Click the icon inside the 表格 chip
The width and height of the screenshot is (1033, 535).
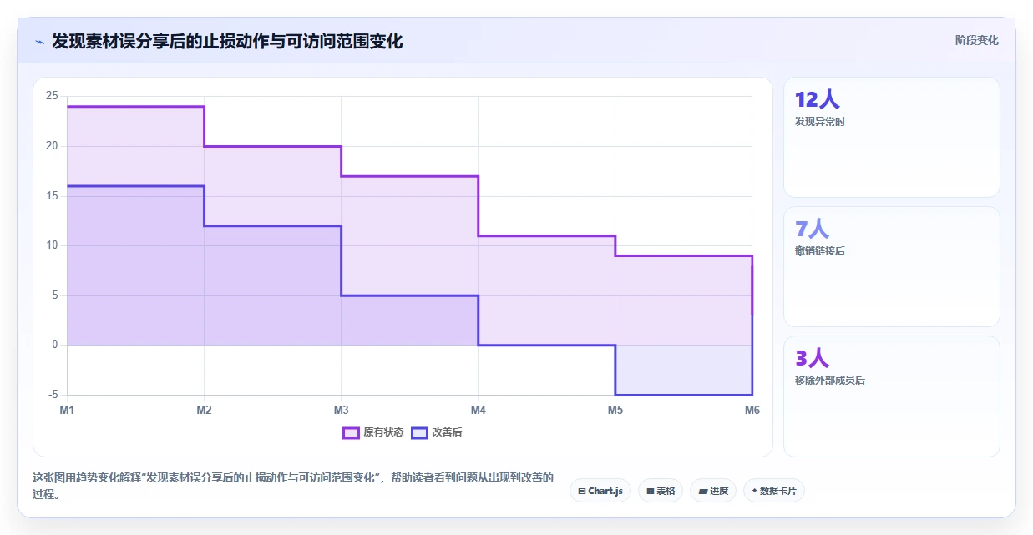pos(650,492)
